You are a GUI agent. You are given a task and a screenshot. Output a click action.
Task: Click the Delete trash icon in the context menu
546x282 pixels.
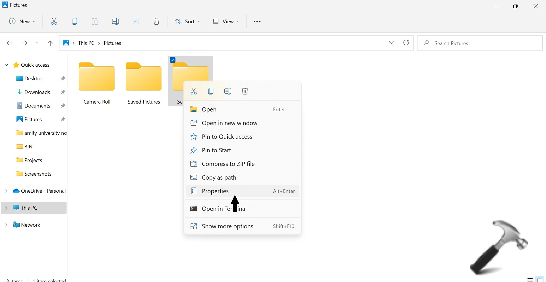click(245, 91)
